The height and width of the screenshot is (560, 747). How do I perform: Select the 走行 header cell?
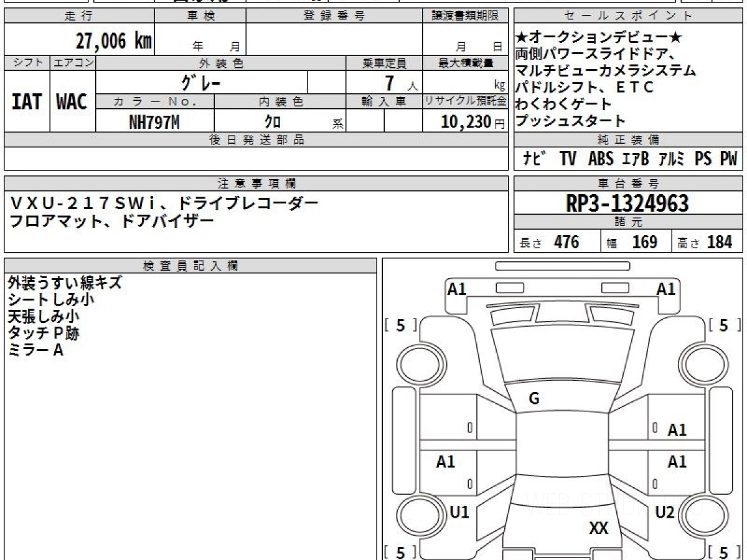pyautogui.click(x=79, y=16)
